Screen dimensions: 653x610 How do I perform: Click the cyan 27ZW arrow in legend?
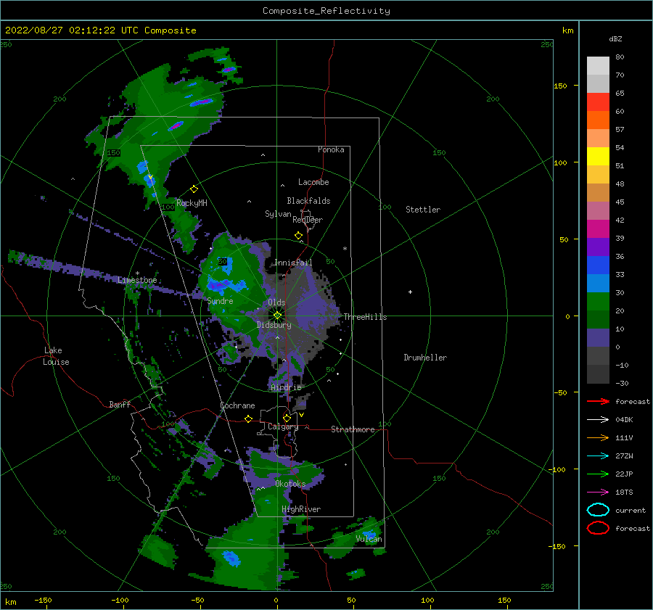coord(598,456)
